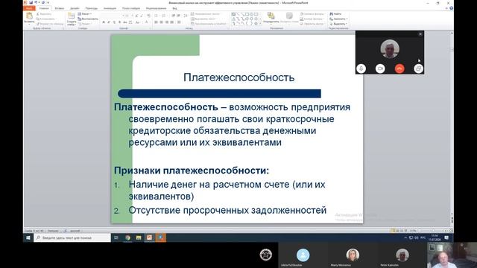Viewport: 477px width, 268px height.
Task: Open File Explorer from the taskbar
Action: [x=139, y=237]
